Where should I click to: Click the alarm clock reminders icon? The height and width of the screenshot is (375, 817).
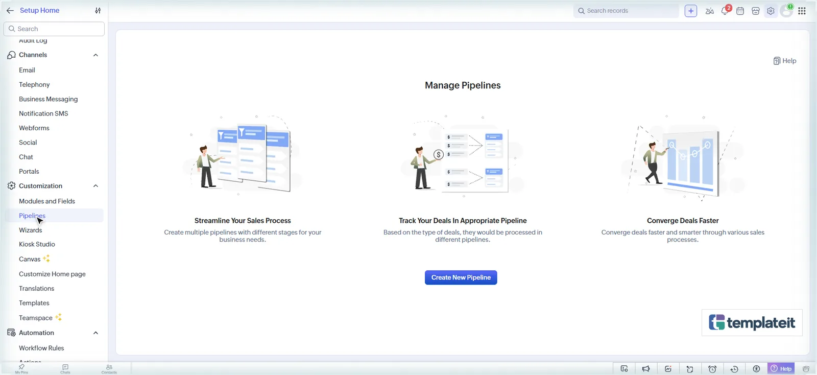coord(712,369)
